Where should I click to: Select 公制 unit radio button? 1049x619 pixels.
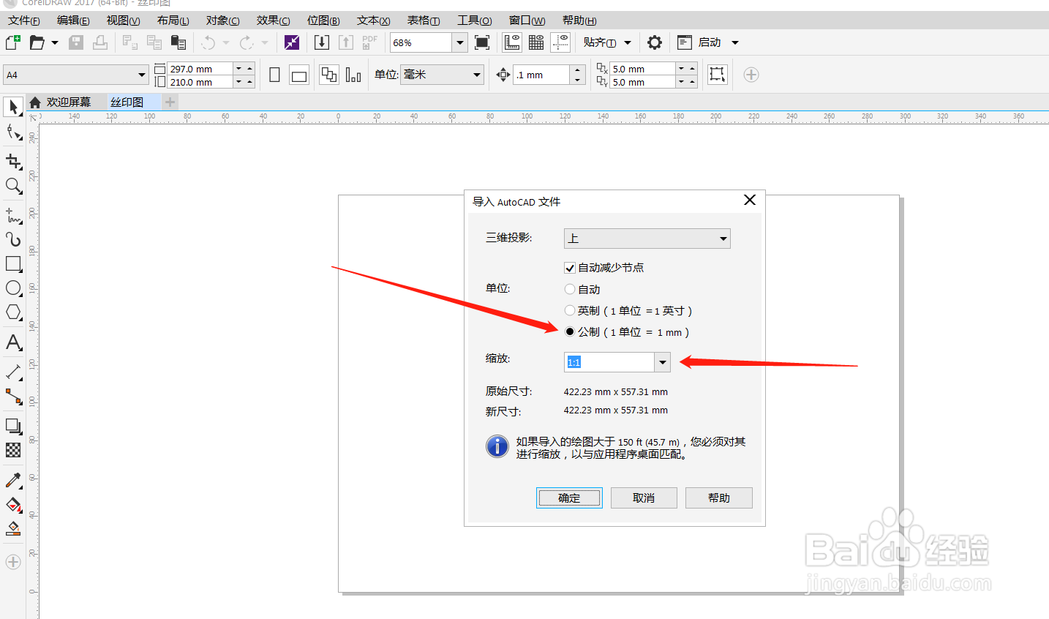[x=570, y=331]
